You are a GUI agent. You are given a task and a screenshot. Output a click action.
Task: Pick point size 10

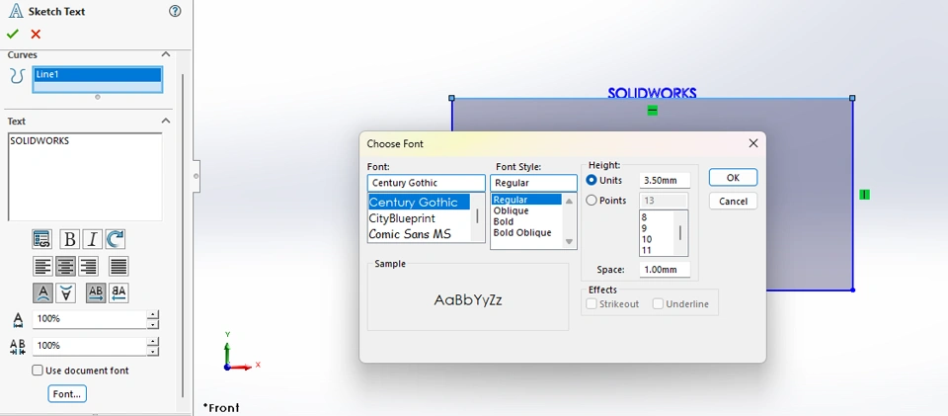(646, 239)
